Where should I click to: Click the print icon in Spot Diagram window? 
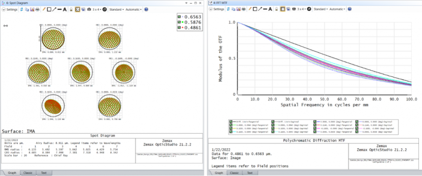pyautogui.click(x=37, y=9)
